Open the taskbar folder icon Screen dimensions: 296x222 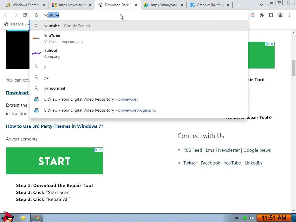[23, 218]
